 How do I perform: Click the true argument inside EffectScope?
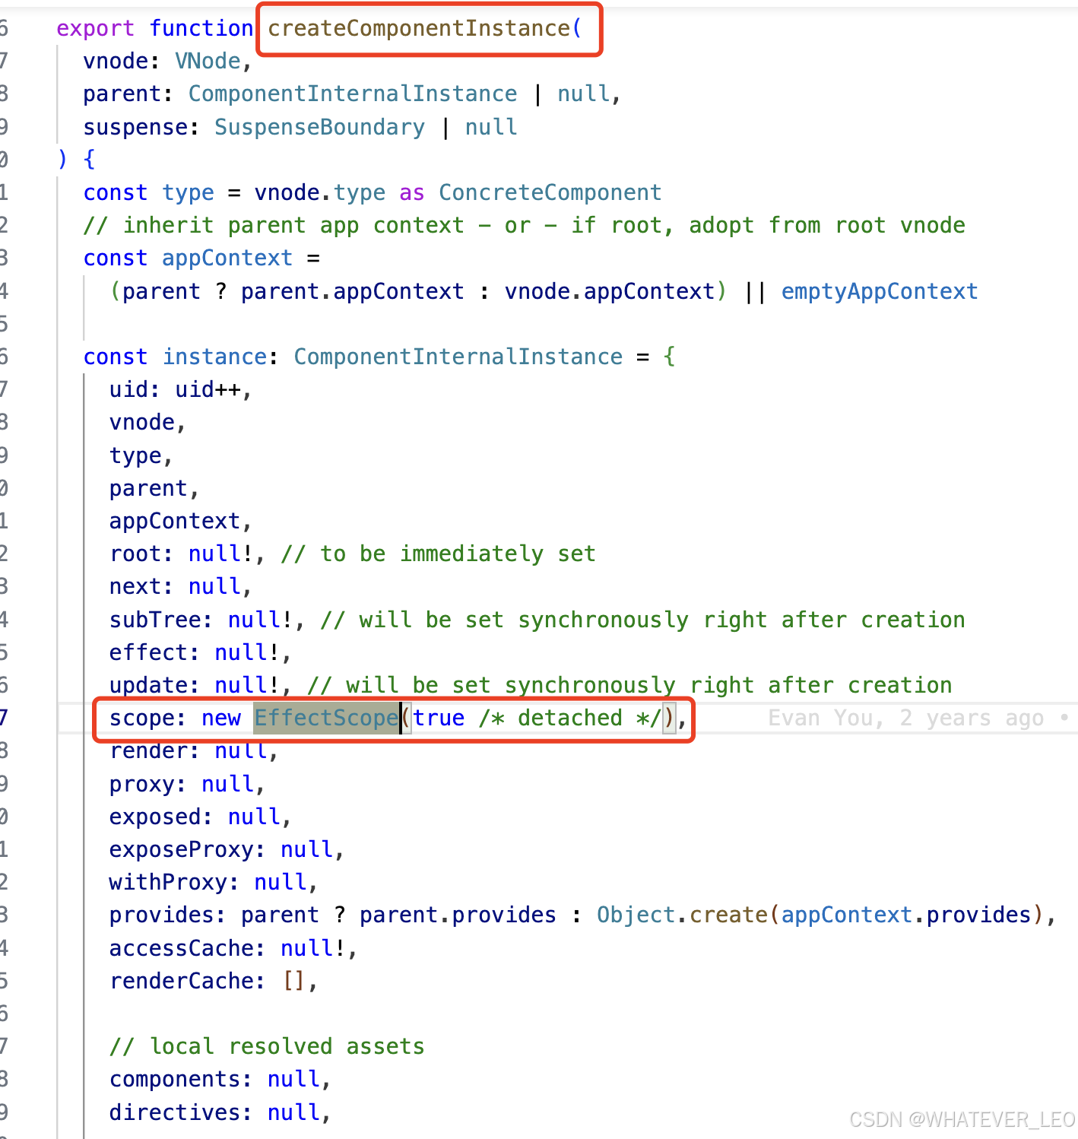(439, 719)
